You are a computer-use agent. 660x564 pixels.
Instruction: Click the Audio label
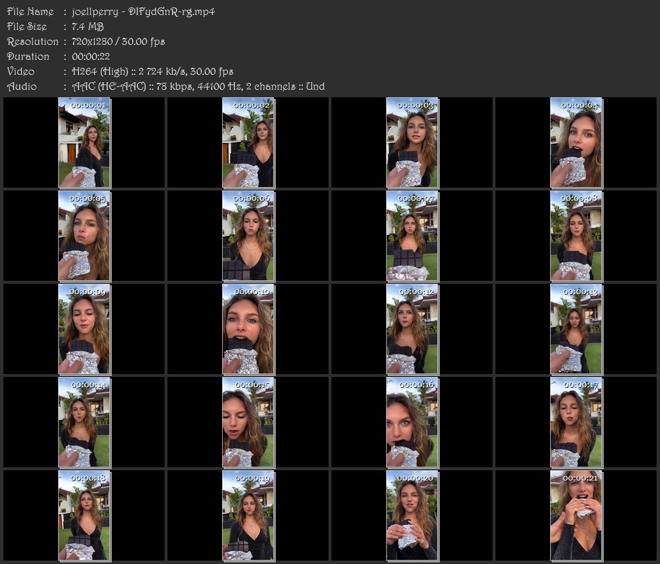(22, 87)
